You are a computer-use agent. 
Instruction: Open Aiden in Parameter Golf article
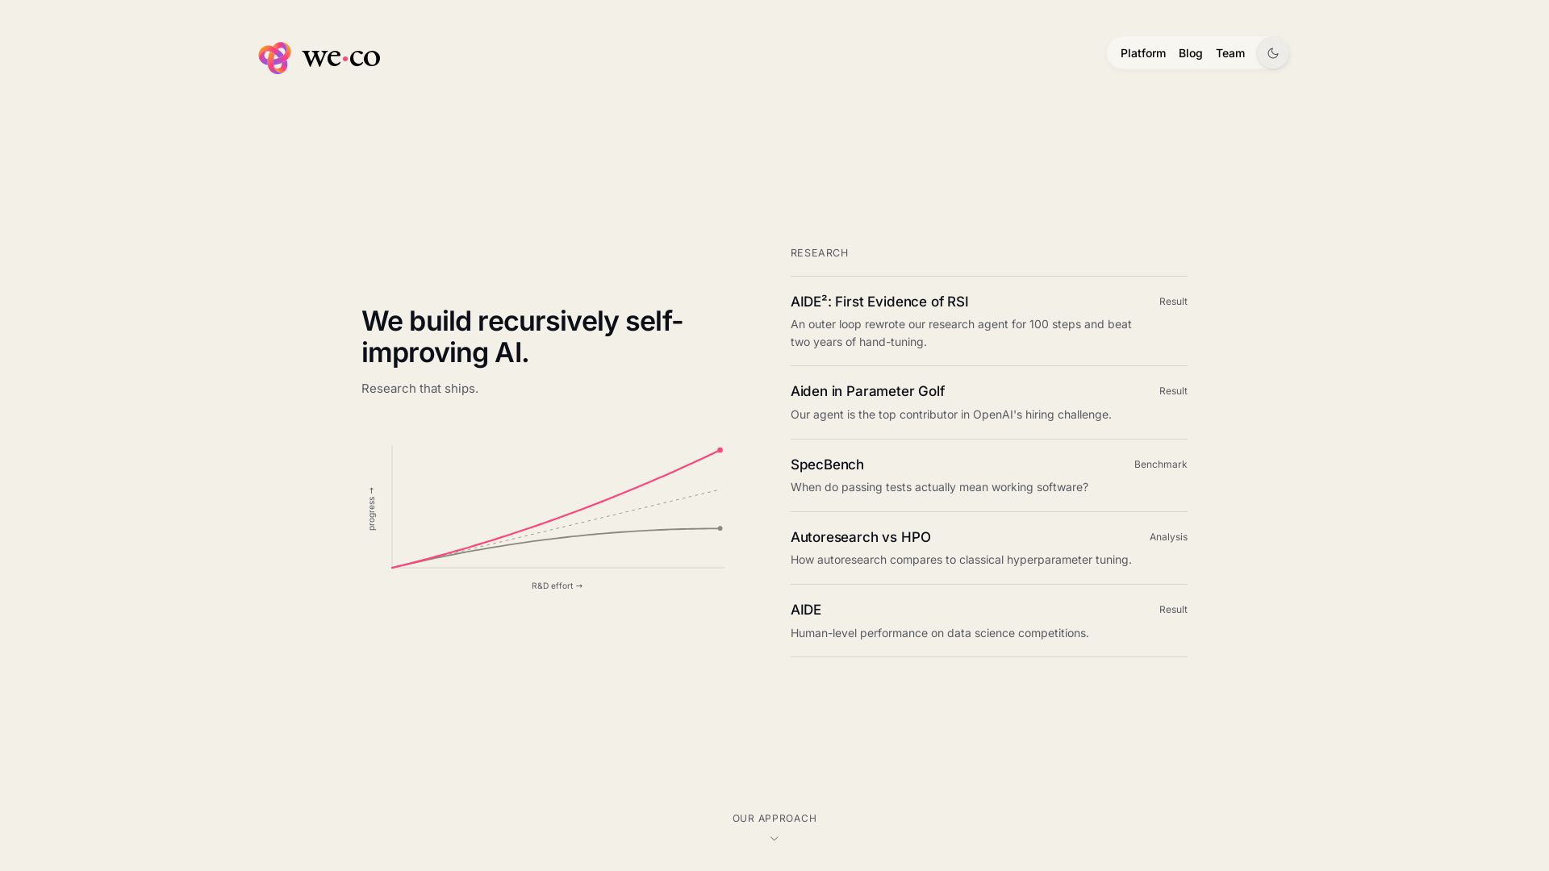tap(989, 402)
